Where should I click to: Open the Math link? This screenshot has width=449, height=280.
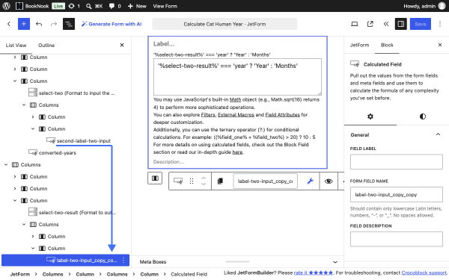point(235,99)
